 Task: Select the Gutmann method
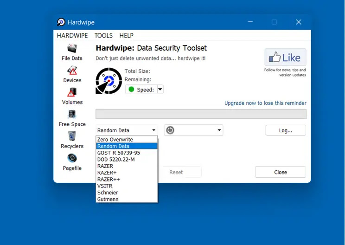127,199
